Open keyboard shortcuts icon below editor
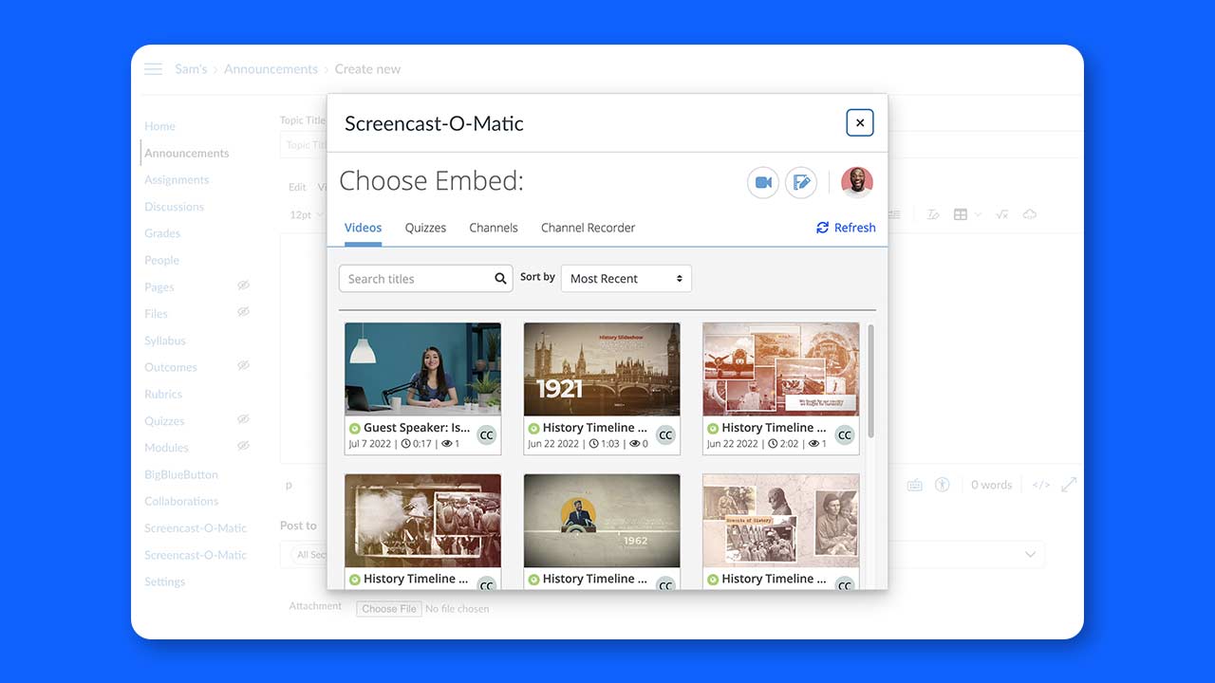The width and height of the screenshot is (1215, 683). (914, 485)
